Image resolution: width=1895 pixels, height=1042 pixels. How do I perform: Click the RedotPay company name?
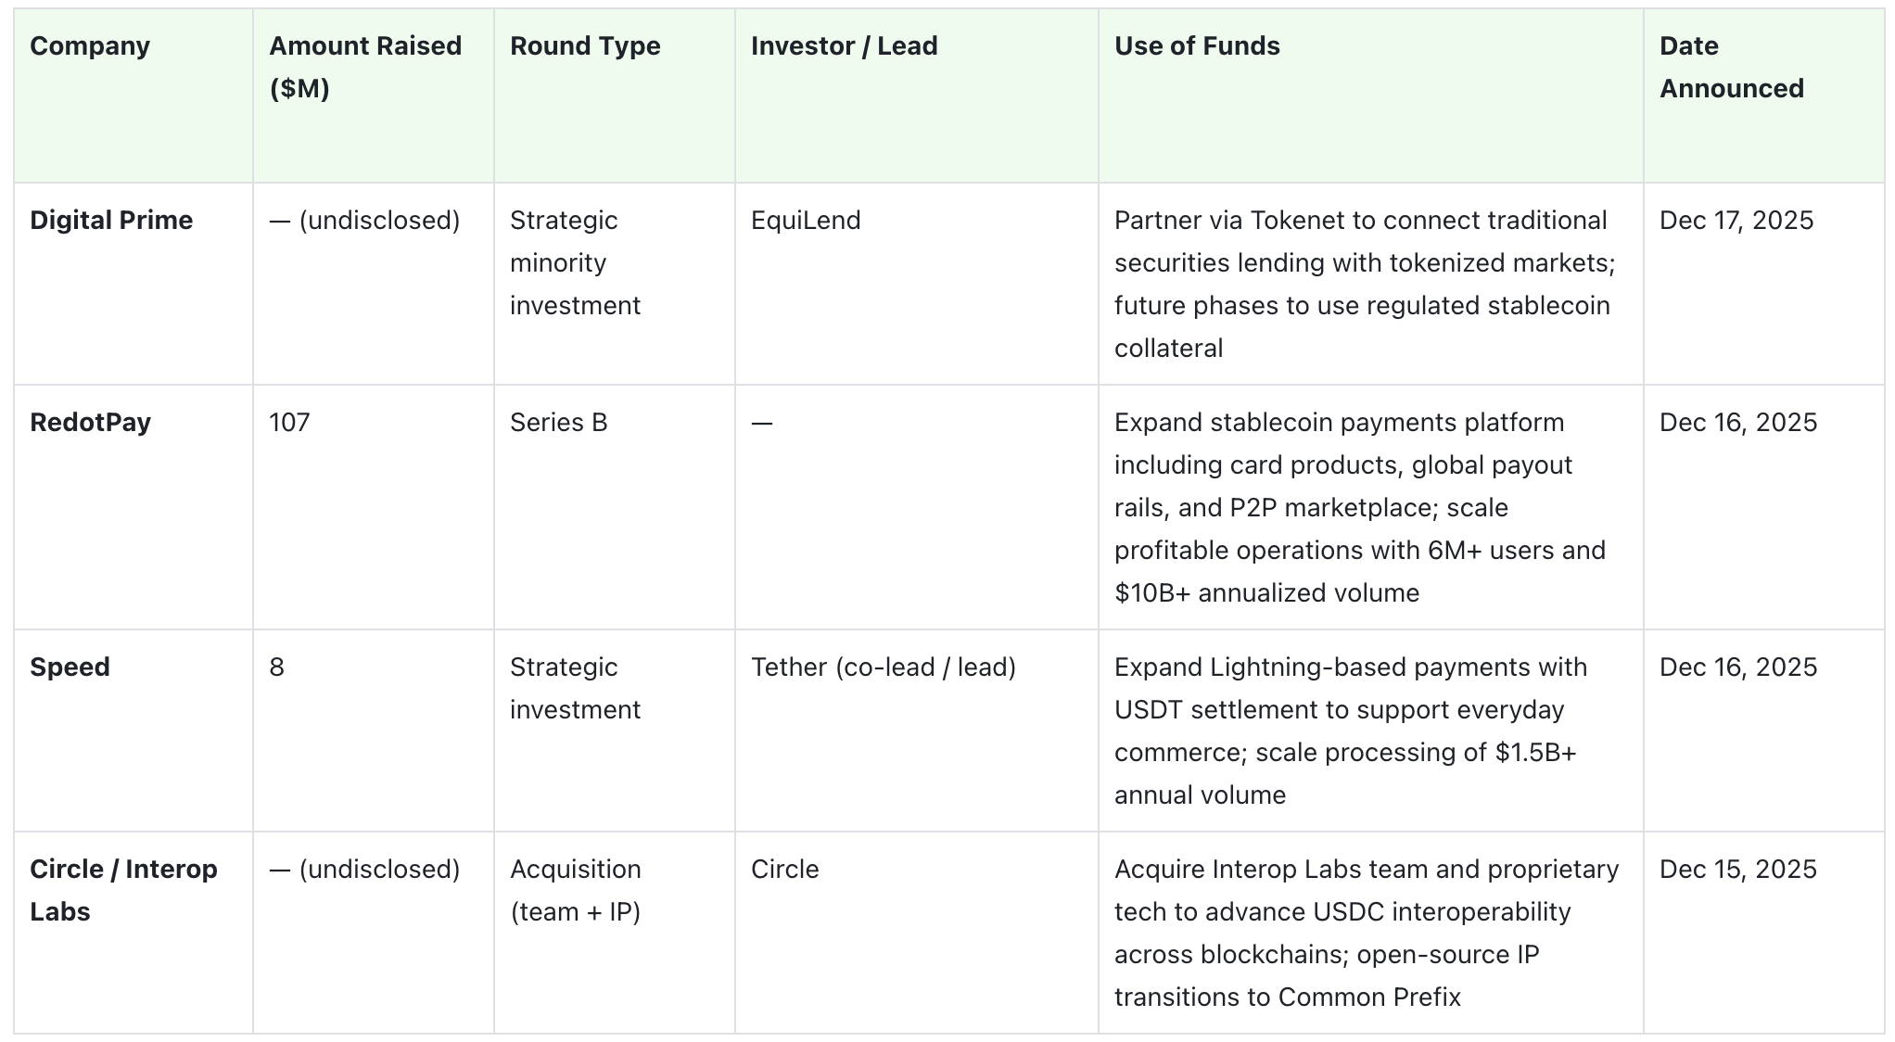pos(90,423)
